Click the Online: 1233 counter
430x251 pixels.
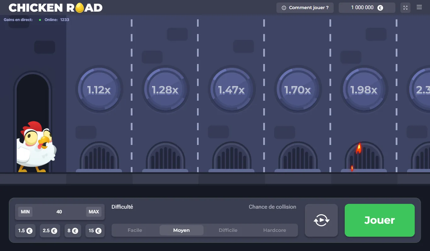[57, 20]
